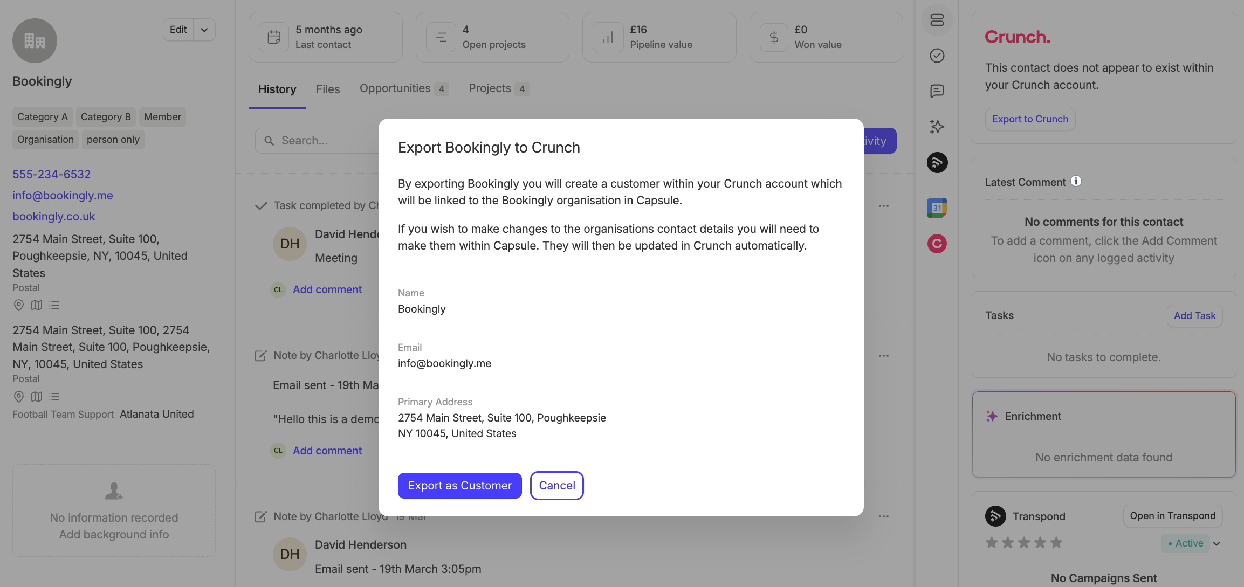Open the sidebar tasks checkmark icon
The height and width of the screenshot is (587, 1244).
point(937,56)
